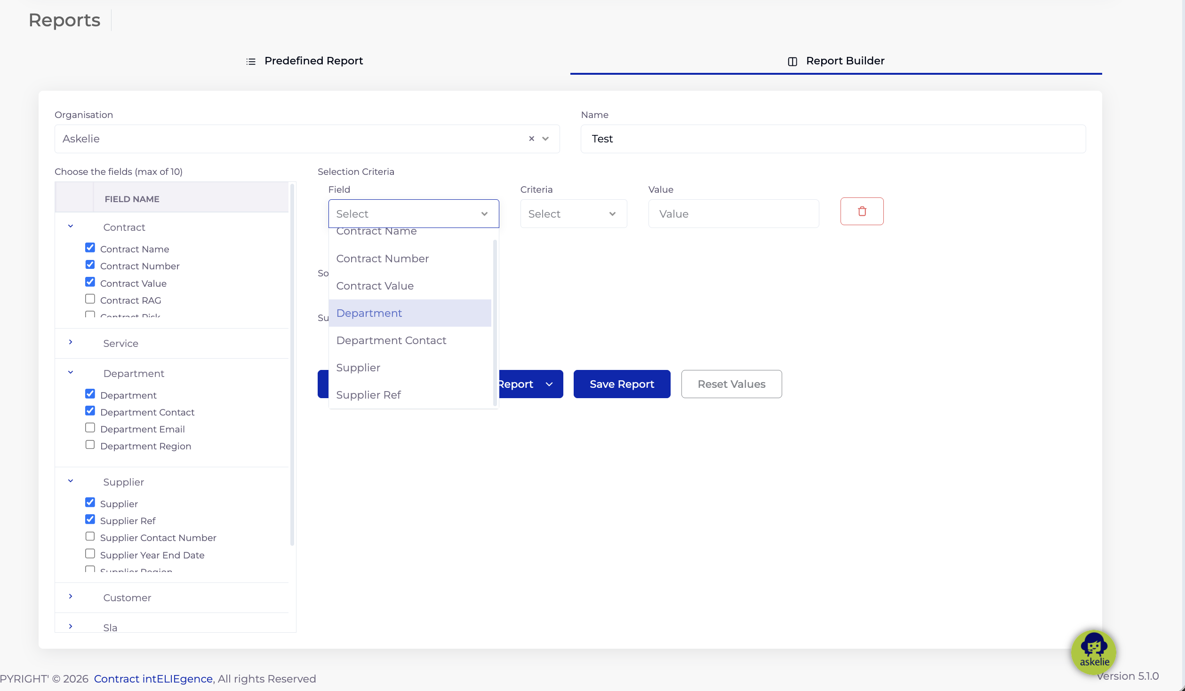Choose Supplier from field list
Viewport: 1185px width, 691px height.
(x=410, y=368)
